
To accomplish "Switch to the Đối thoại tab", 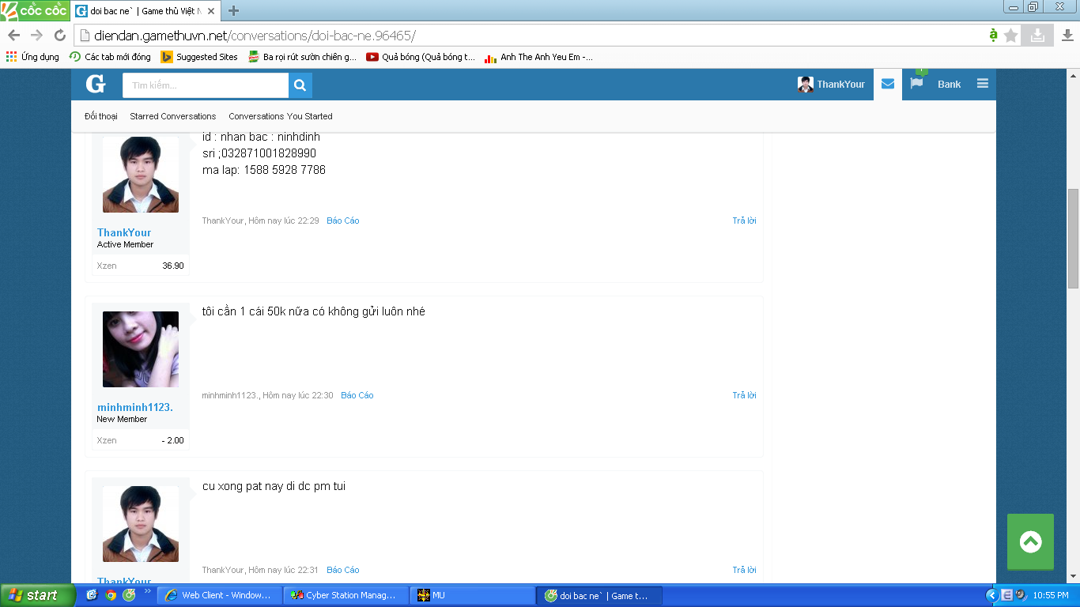I will click(101, 116).
